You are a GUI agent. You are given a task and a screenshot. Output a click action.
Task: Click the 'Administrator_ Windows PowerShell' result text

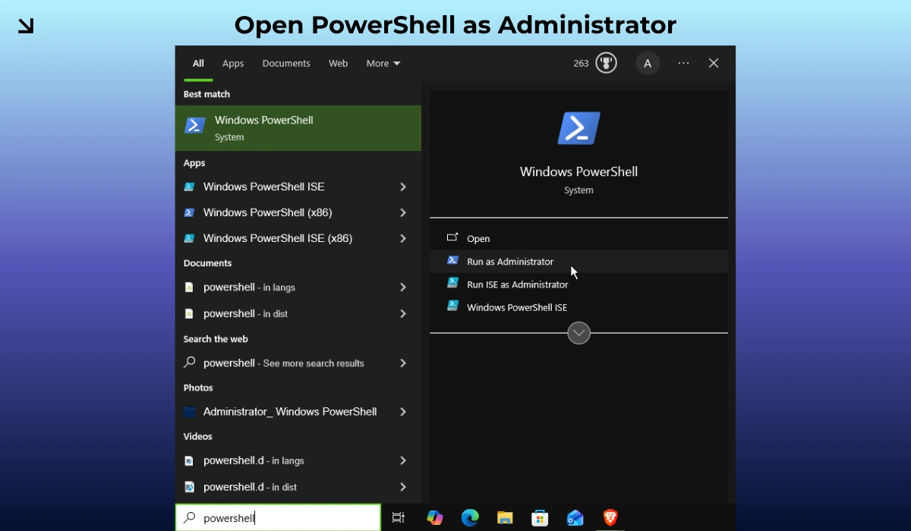(x=290, y=412)
